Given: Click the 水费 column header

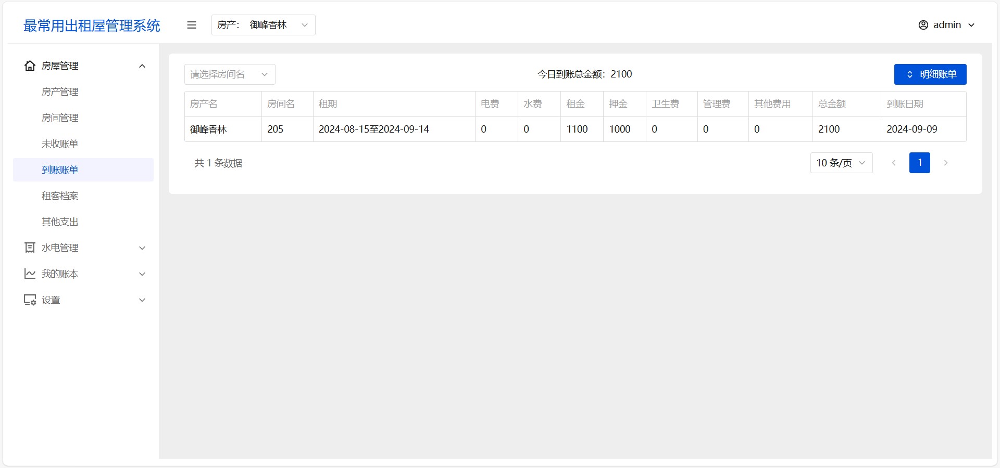Looking at the screenshot, I should tap(539, 104).
